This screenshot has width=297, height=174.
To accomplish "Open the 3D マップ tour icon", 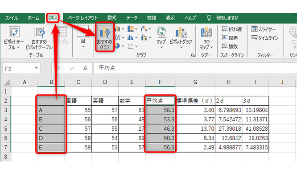I will pyautogui.click(x=206, y=32).
